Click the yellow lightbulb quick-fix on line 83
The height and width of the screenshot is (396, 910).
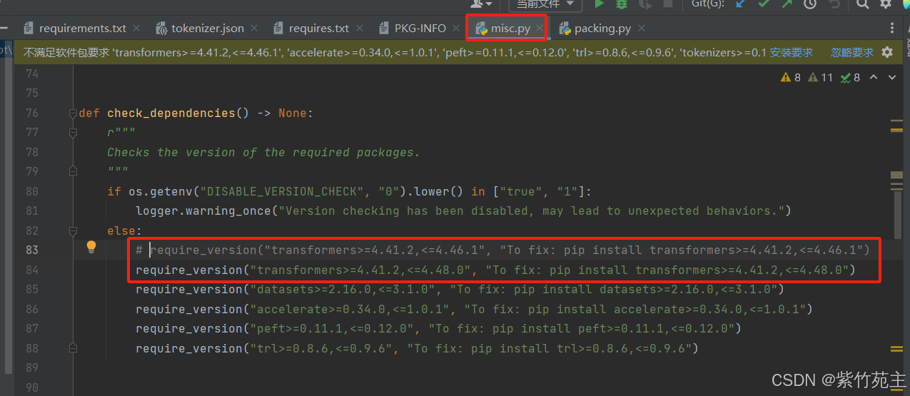pos(91,247)
